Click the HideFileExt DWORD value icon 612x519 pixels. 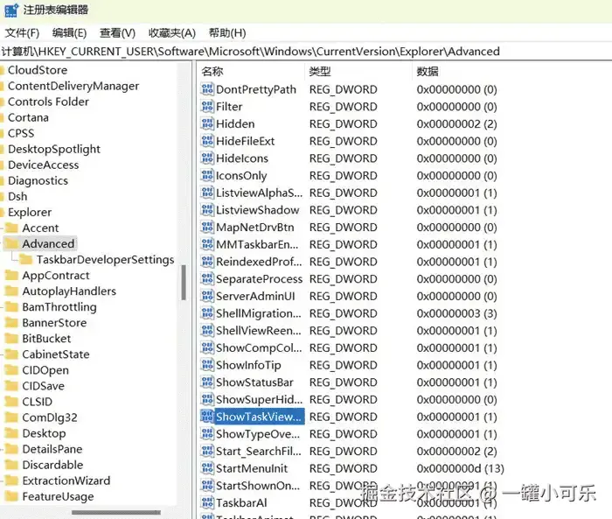click(x=207, y=141)
